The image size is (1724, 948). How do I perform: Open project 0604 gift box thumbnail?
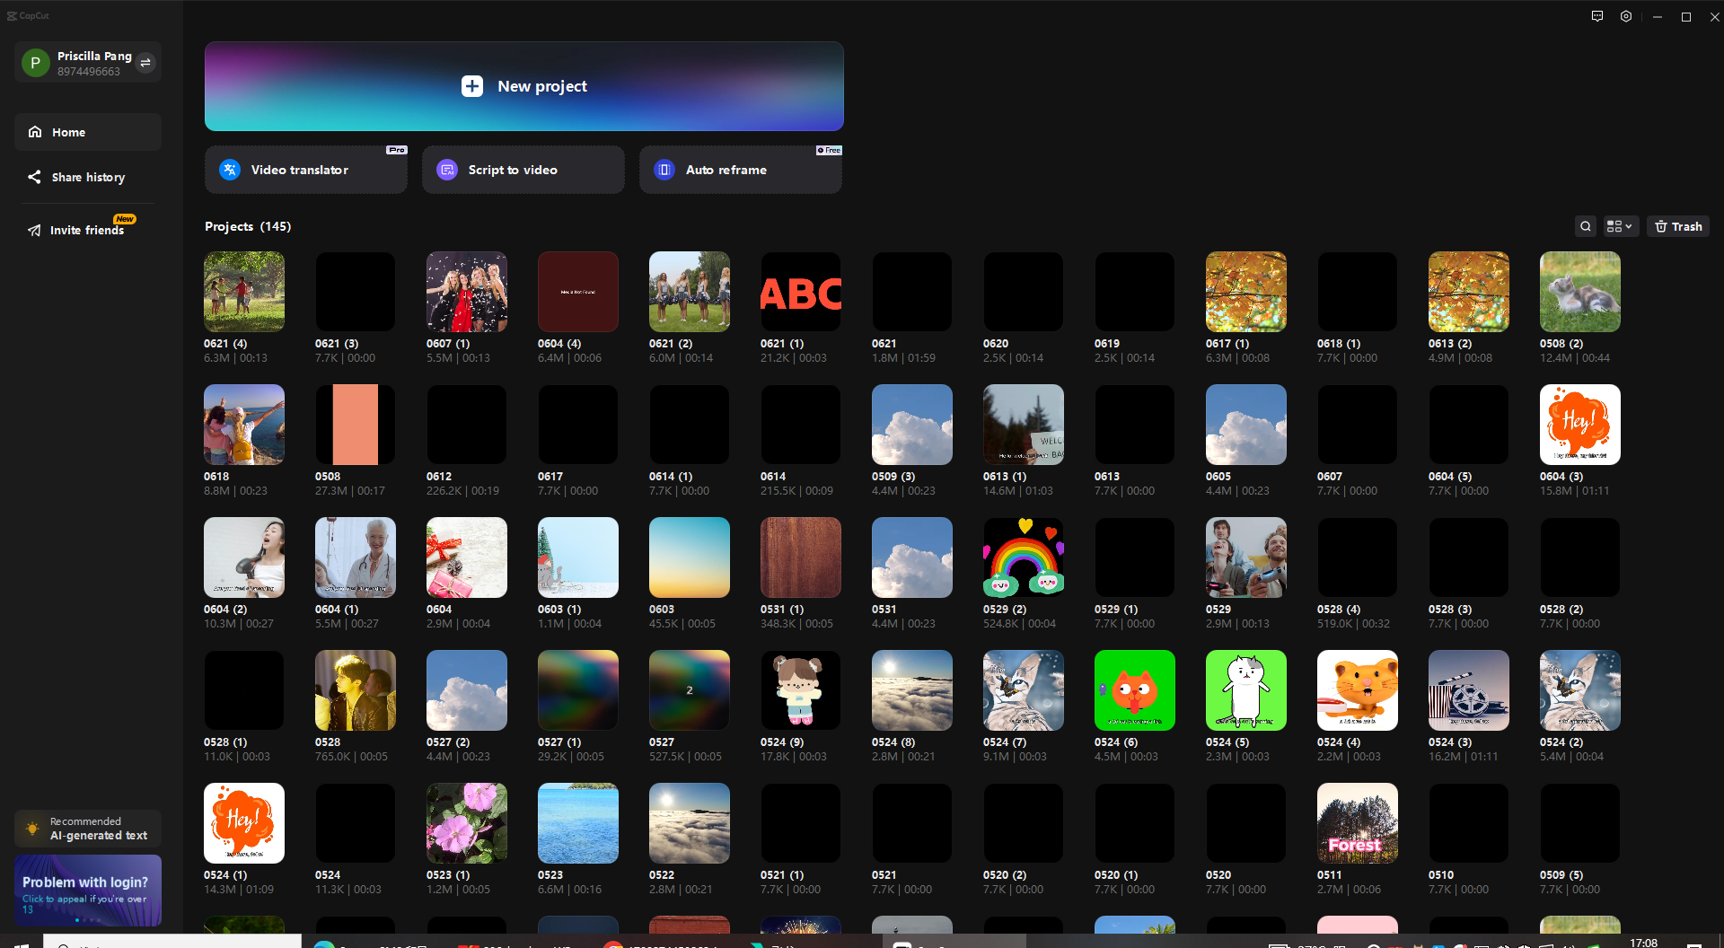(467, 557)
